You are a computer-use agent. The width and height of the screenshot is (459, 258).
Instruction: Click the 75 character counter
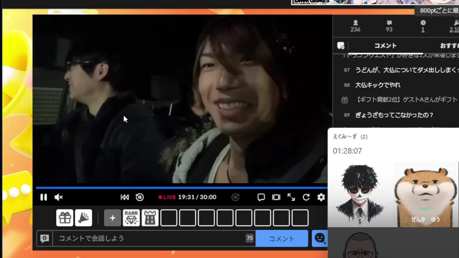coord(250,238)
